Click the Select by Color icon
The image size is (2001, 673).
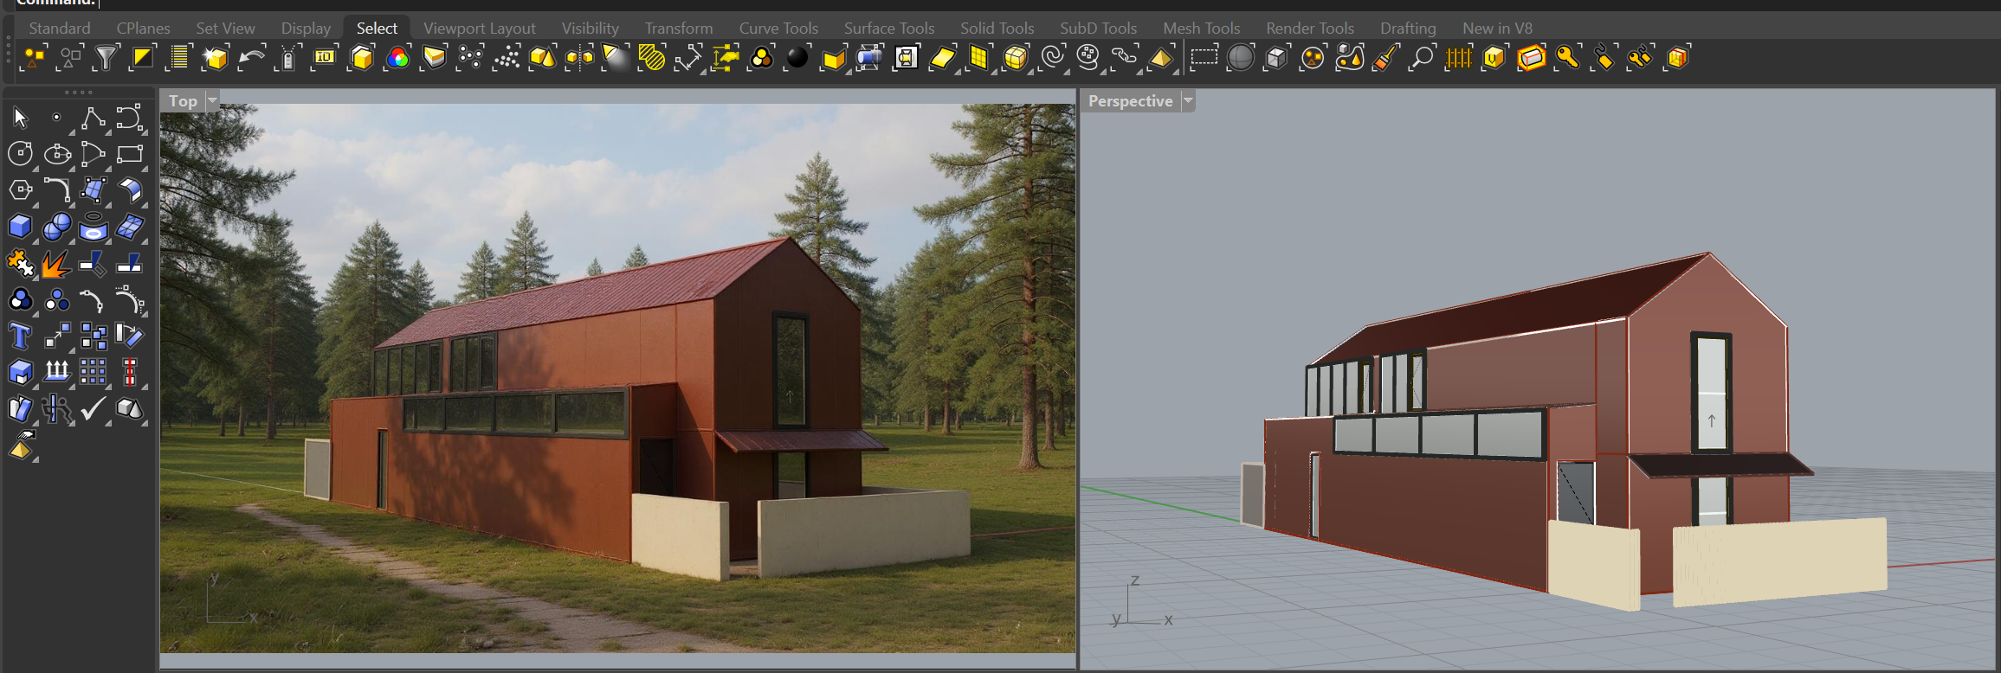point(398,58)
